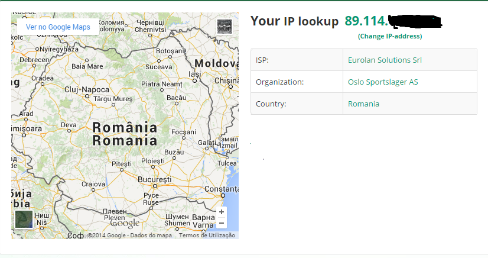
Task: Select the 'Eurolan Solutions Srl' ISP value
Action: pyautogui.click(x=385, y=60)
